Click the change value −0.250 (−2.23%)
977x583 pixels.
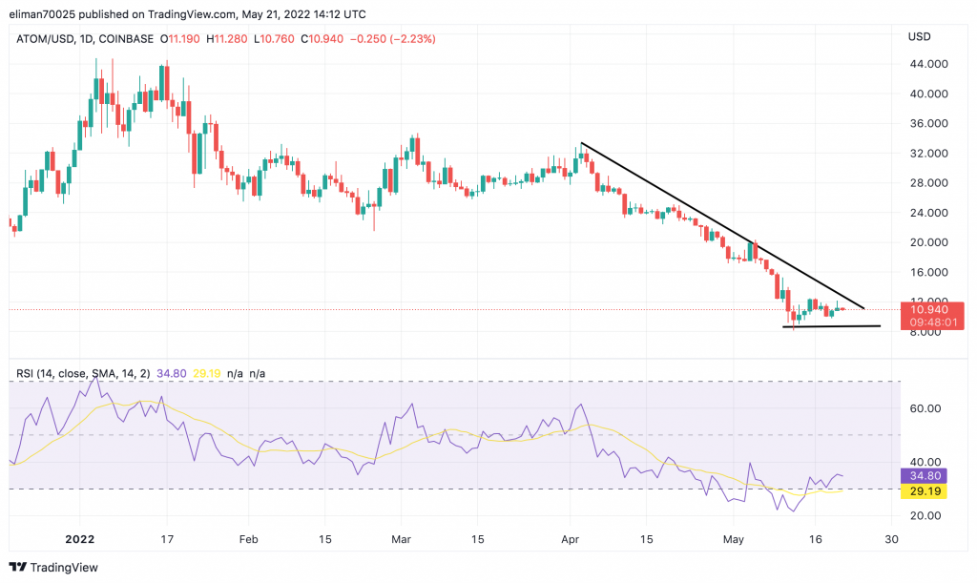pos(392,38)
